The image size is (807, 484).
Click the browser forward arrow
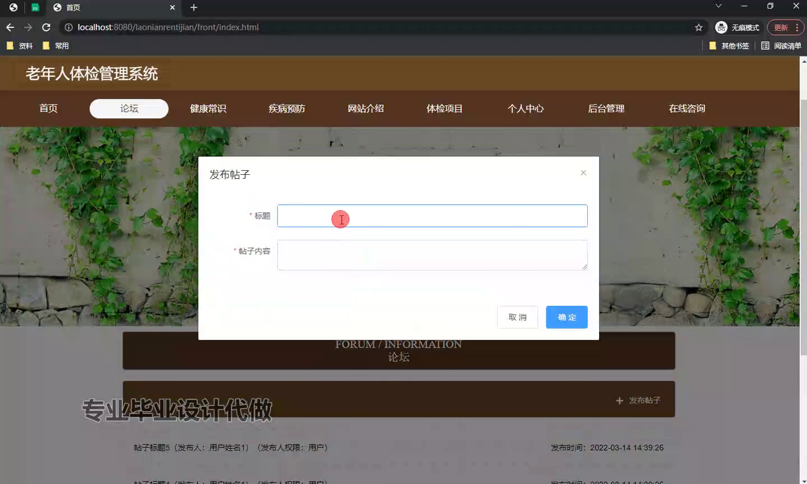[x=28, y=27]
